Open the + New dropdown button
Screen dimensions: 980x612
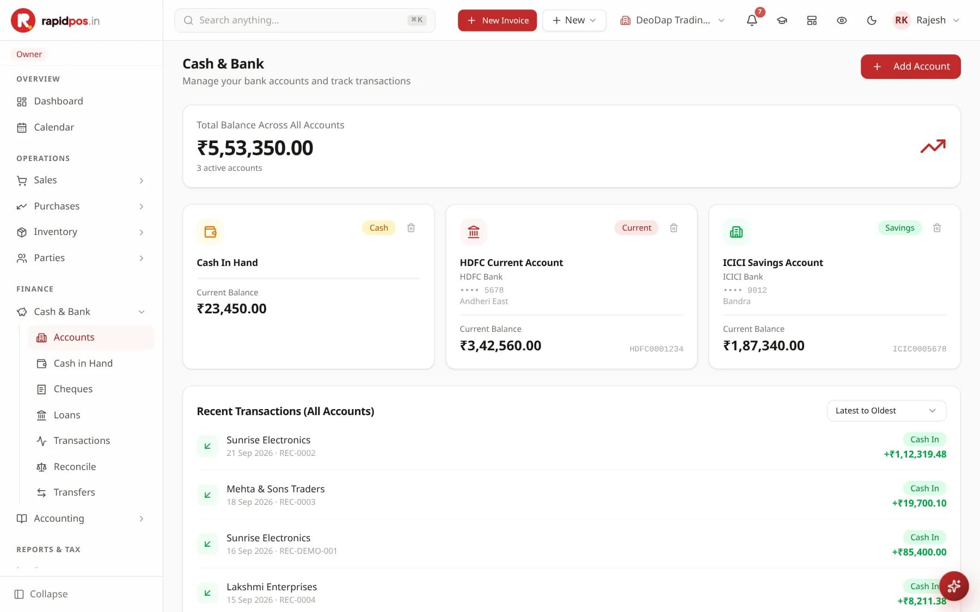pyautogui.click(x=574, y=20)
